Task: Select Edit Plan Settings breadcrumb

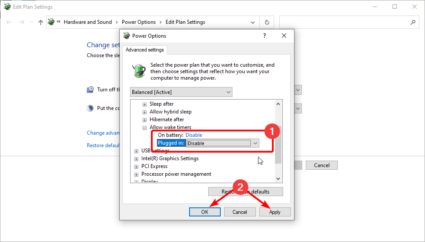Action: click(x=185, y=22)
